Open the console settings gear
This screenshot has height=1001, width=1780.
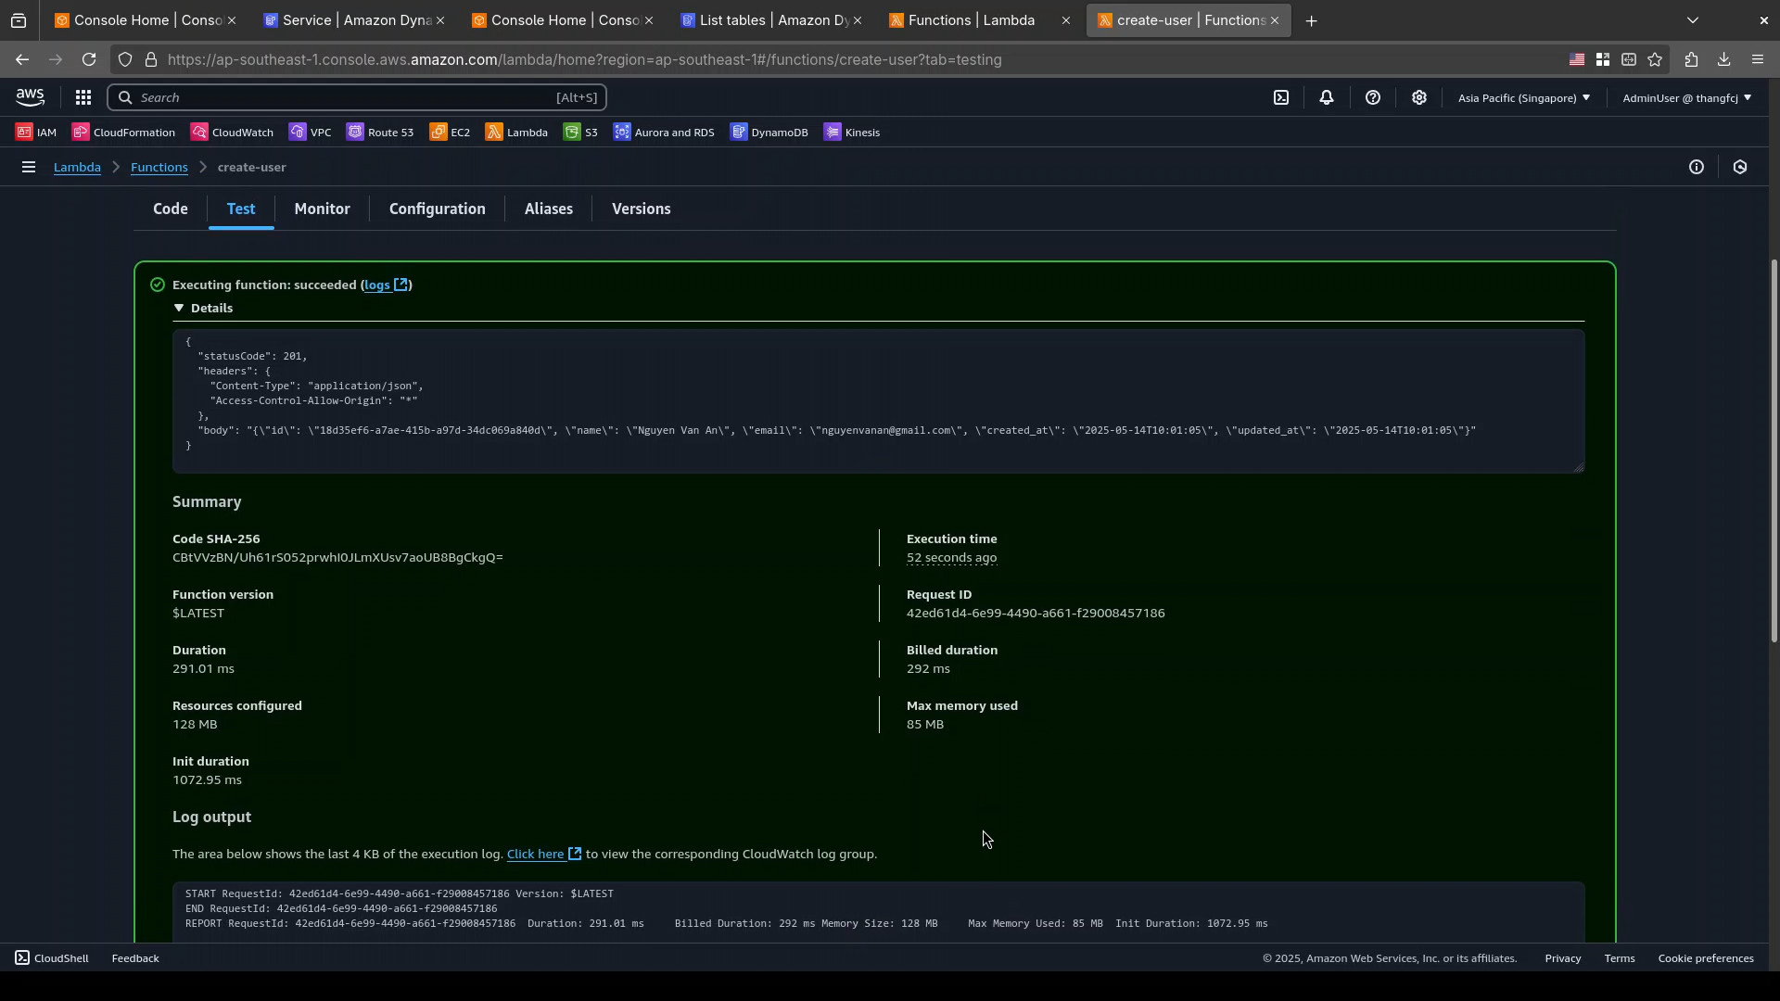[x=1419, y=97]
